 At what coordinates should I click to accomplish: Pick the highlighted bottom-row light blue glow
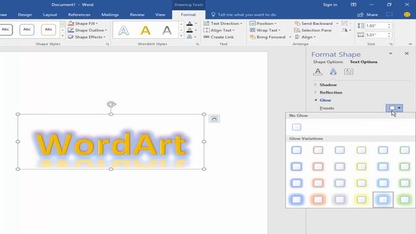[x=383, y=200]
